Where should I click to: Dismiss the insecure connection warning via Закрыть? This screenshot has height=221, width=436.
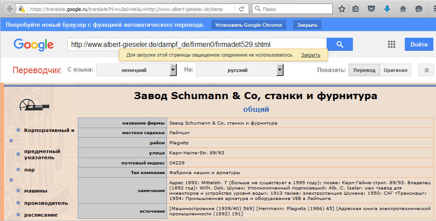click(x=311, y=55)
